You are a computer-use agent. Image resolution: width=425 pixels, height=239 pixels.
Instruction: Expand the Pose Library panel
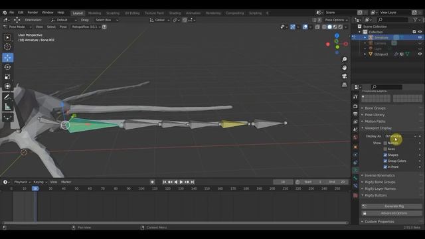pos(375,115)
